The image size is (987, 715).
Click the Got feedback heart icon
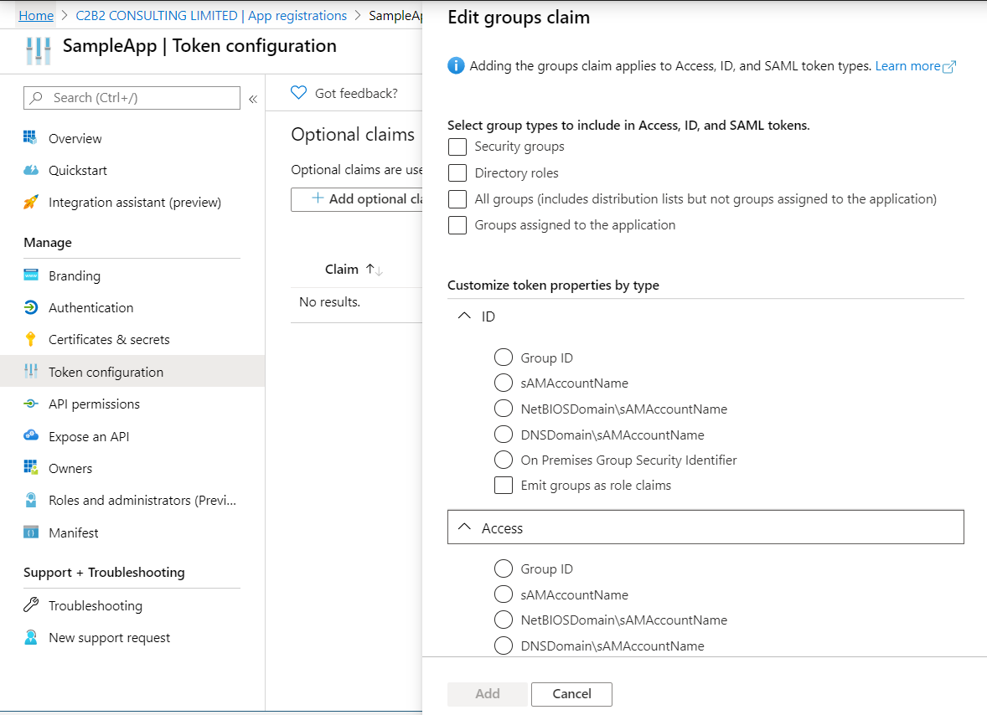pyautogui.click(x=298, y=92)
